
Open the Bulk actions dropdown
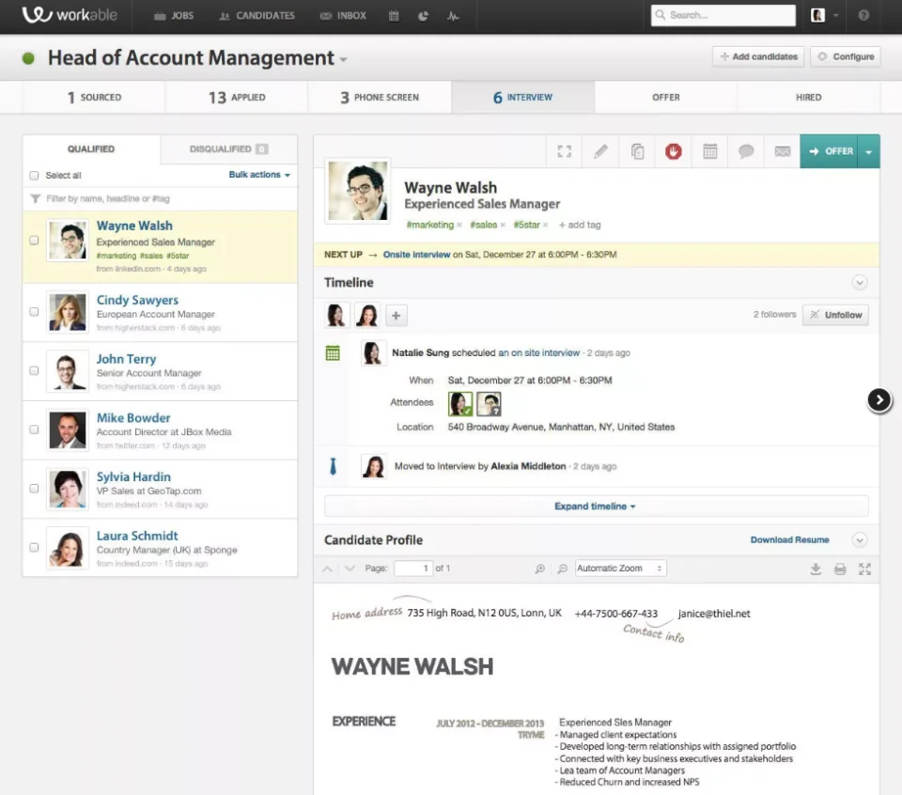click(258, 174)
